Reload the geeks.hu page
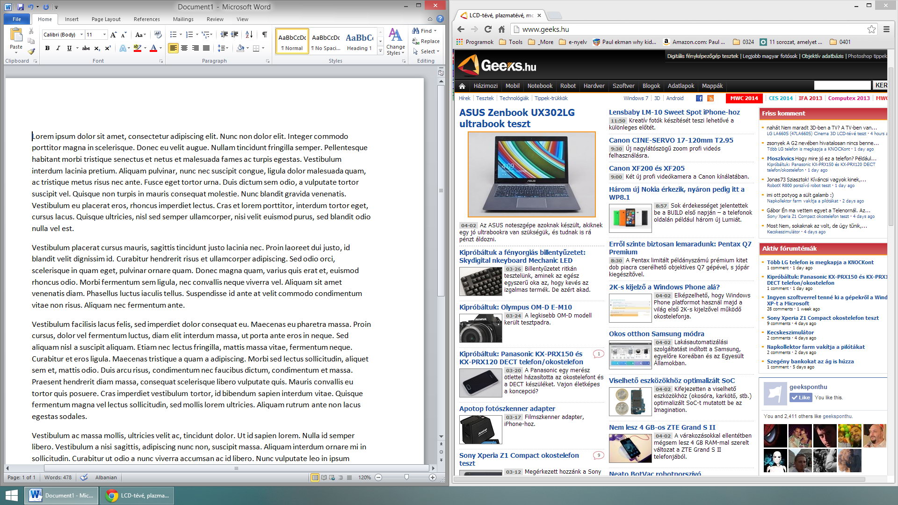The height and width of the screenshot is (505, 898). pos(488,29)
